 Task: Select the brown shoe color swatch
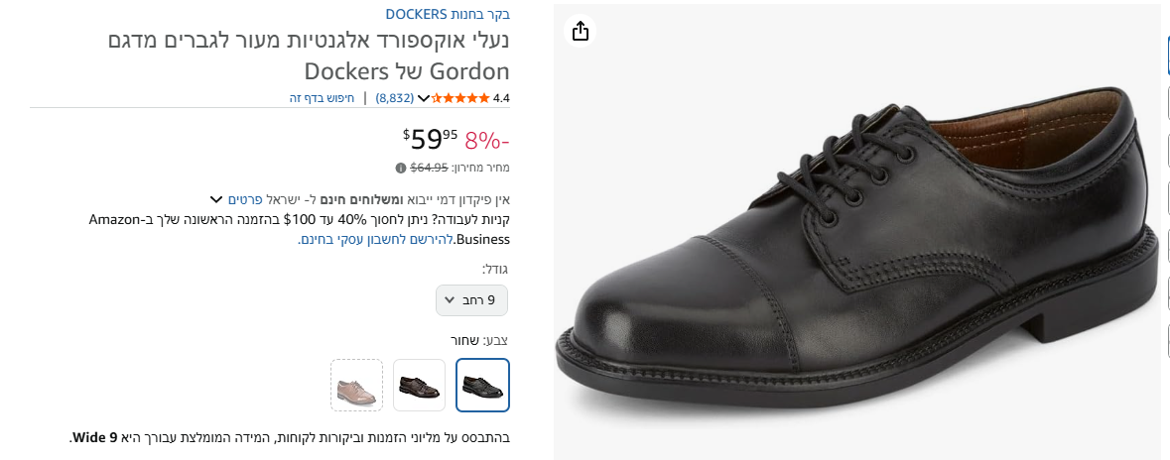pos(419,385)
